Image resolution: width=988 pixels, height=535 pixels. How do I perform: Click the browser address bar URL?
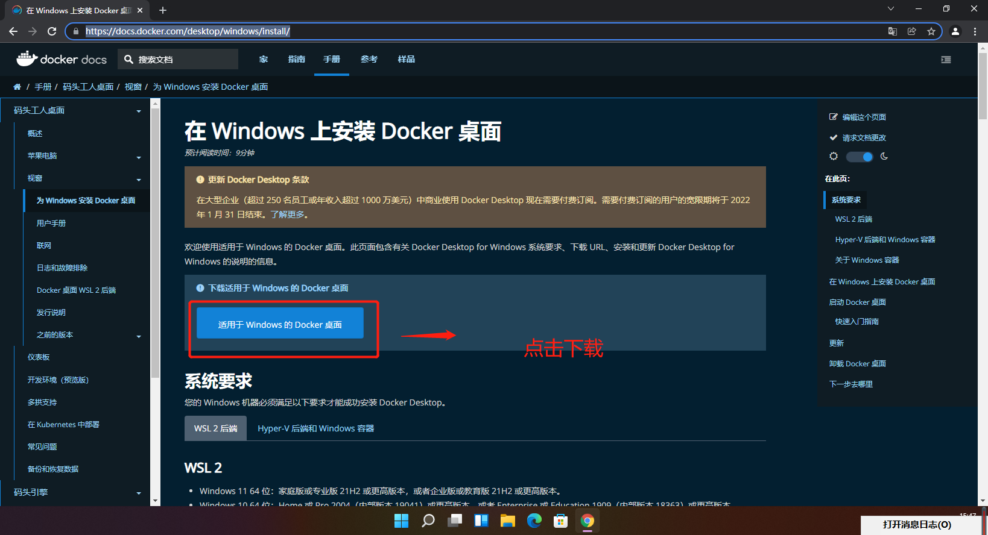pos(188,31)
